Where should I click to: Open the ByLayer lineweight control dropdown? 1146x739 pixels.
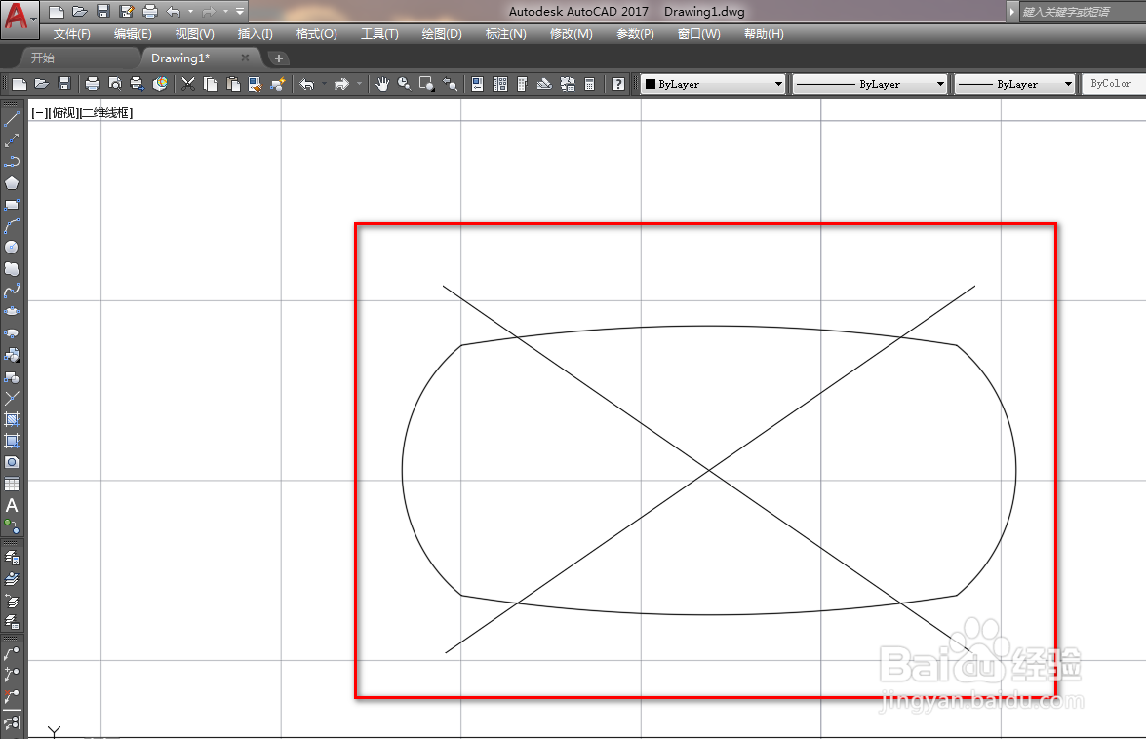1015,84
